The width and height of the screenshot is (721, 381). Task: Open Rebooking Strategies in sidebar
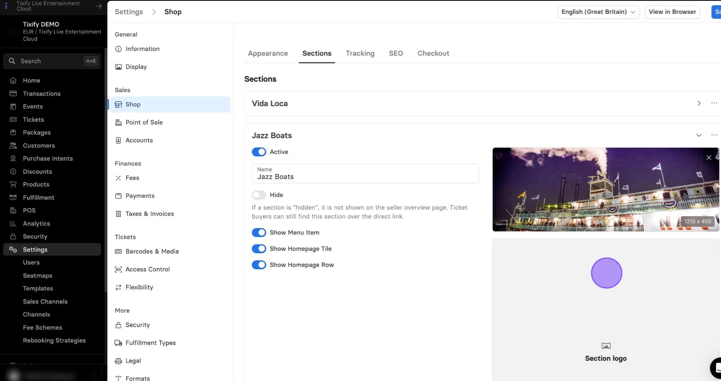[54, 341]
